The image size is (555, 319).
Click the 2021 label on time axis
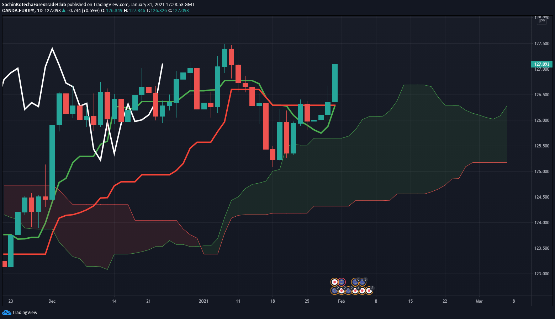click(x=203, y=301)
